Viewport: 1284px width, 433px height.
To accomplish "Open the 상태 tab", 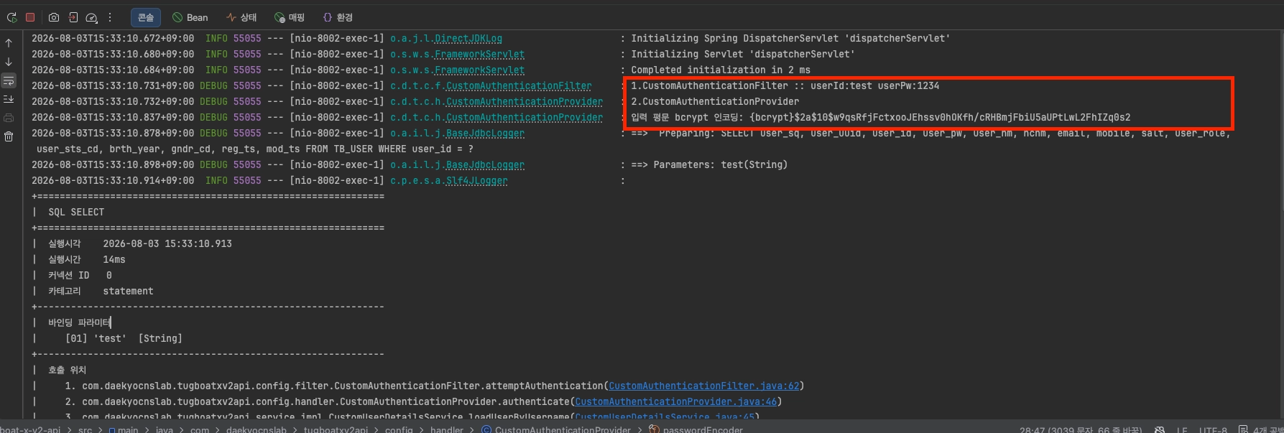I will (241, 17).
